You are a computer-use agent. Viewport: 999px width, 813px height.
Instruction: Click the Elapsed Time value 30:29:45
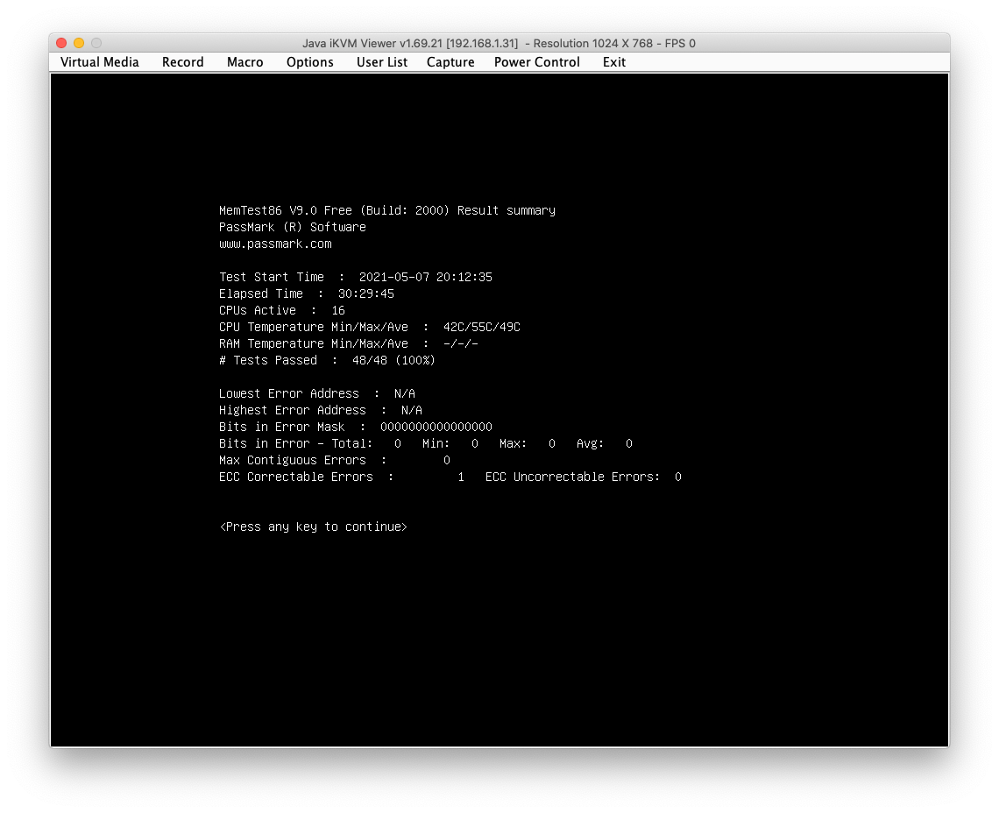(365, 293)
